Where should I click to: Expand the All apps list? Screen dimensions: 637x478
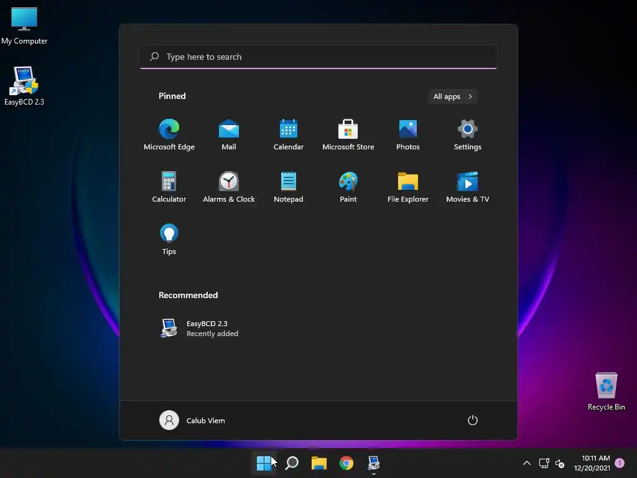tap(453, 96)
